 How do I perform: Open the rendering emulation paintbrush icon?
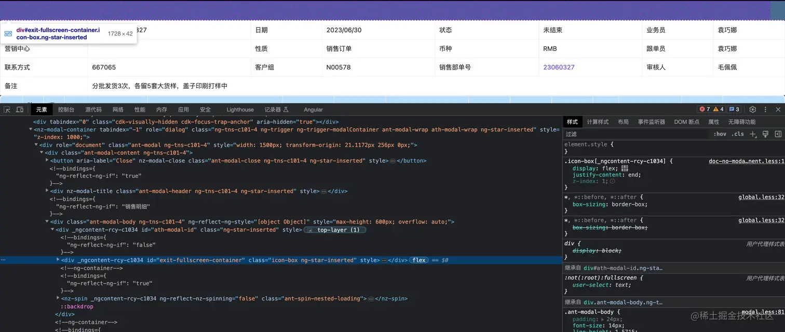(x=765, y=134)
